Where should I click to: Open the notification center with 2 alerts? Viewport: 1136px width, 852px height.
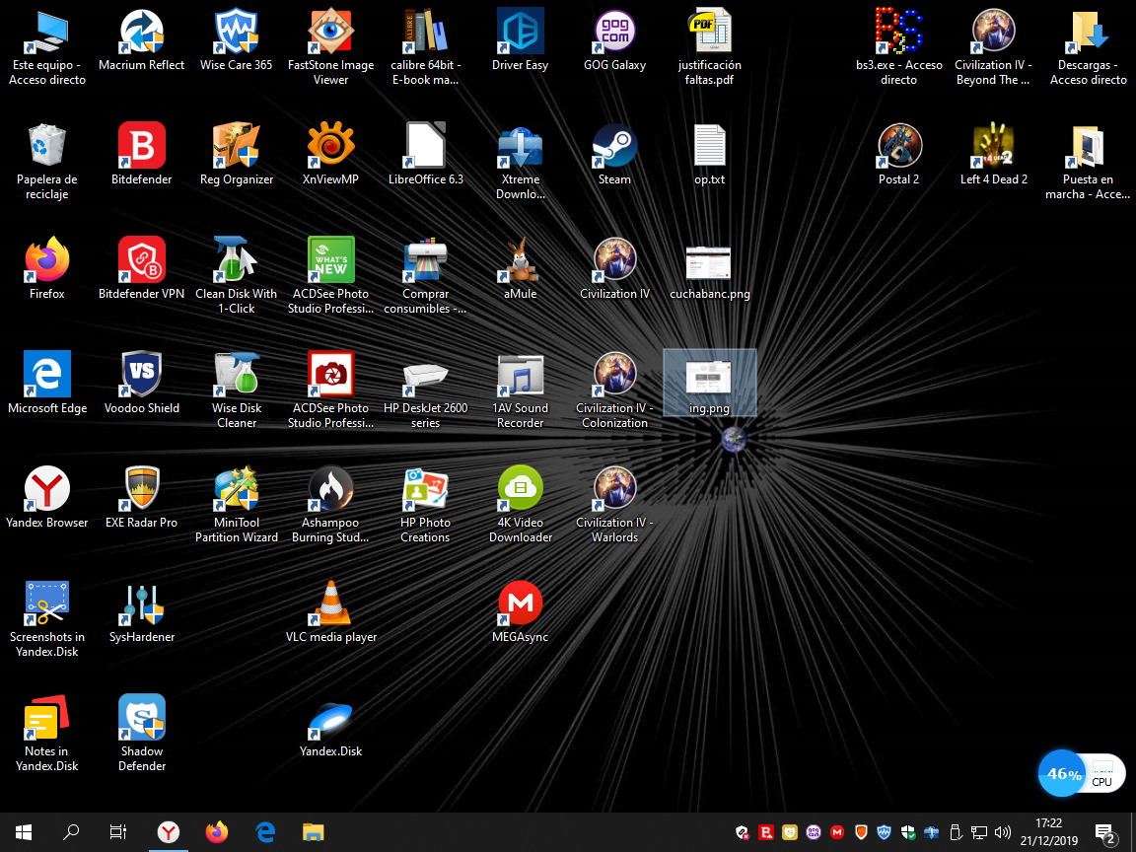[1104, 833]
